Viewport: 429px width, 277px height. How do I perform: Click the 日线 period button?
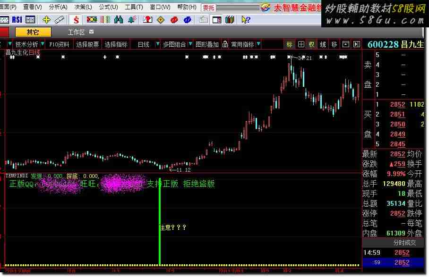pyautogui.click(x=143, y=44)
